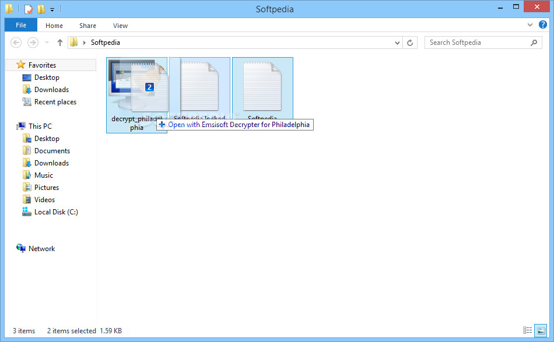Select This PC in the navigation pane
The width and height of the screenshot is (554, 342).
pyautogui.click(x=40, y=126)
